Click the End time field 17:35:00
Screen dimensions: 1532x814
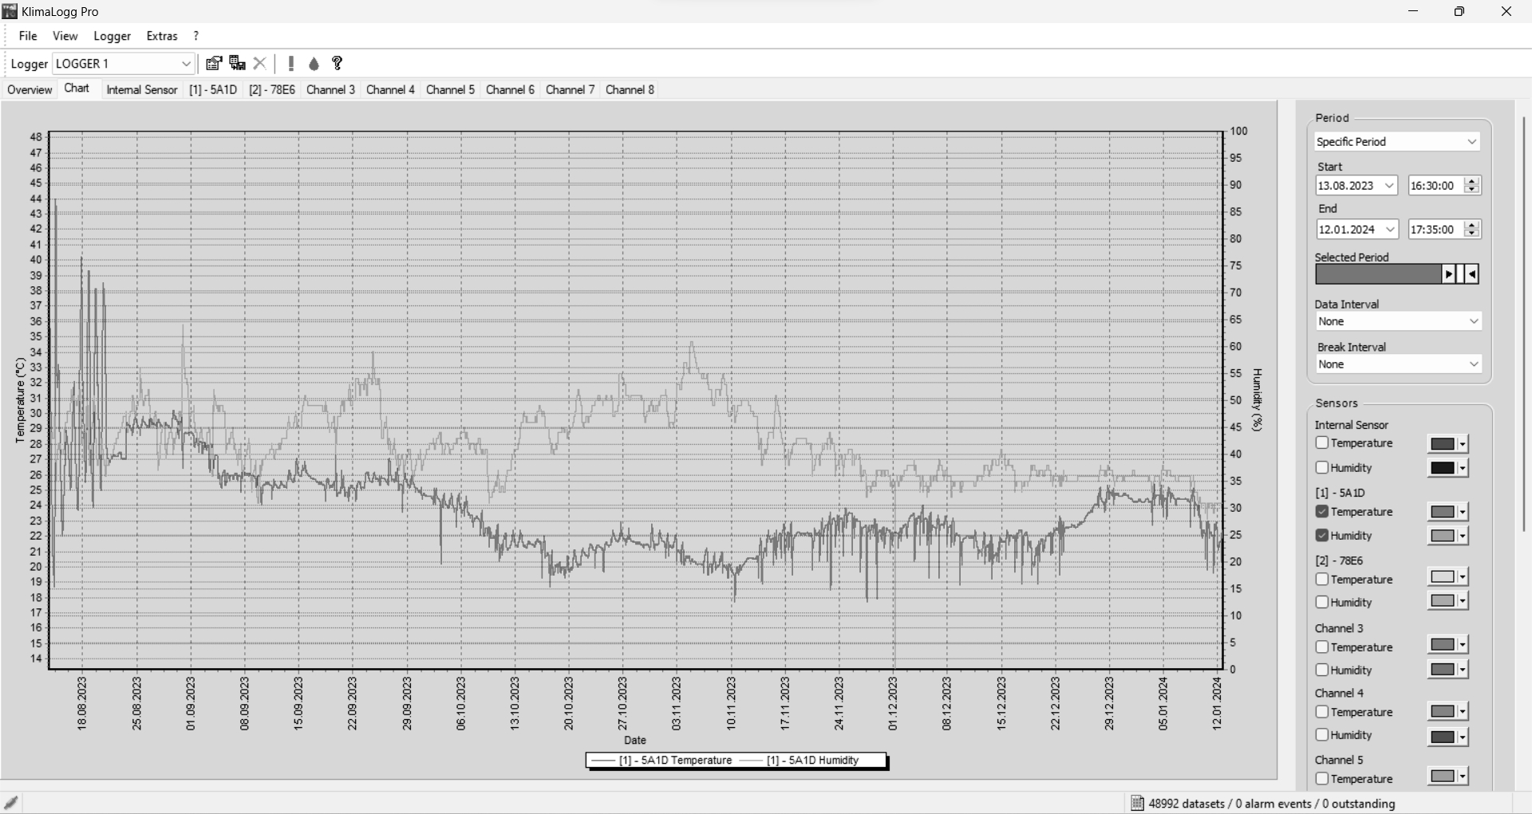point(1435,230)
